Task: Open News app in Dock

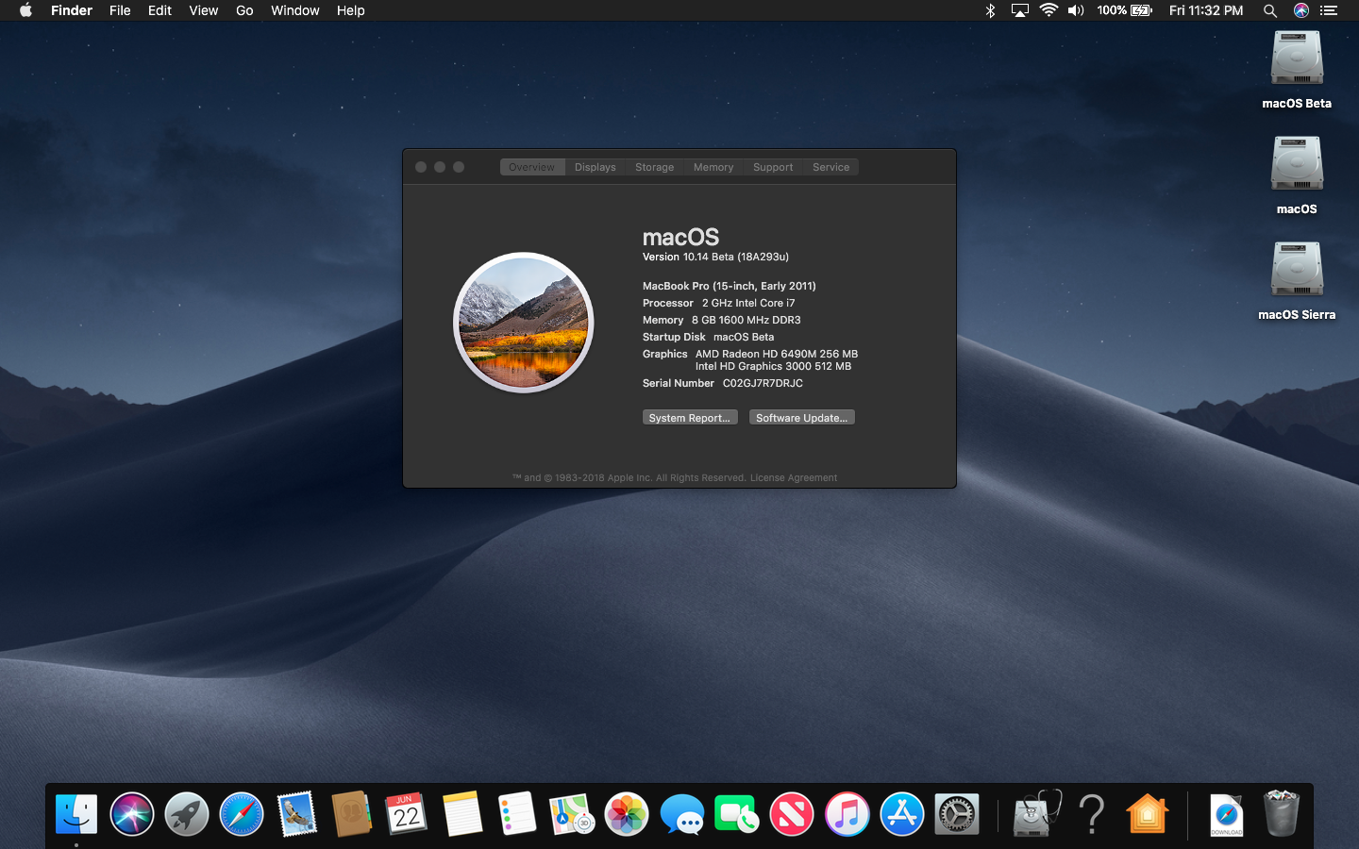Action: click(x=792, y=814)
